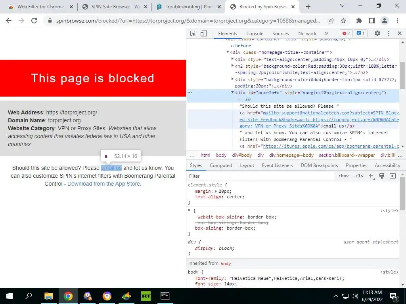
Task: Click 'Download from the App Store' link
Action: 104,184
